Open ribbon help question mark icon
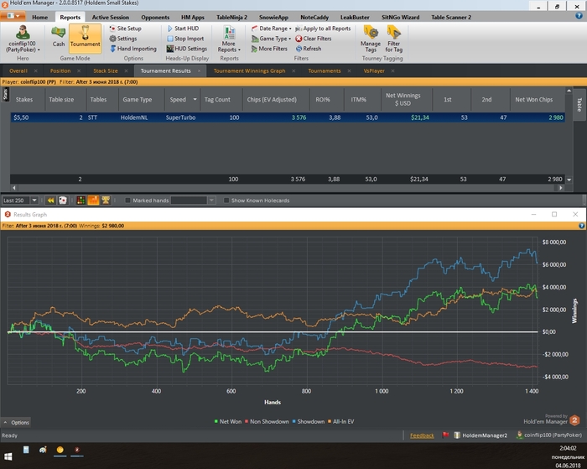This screenshot has width=587, height=469. [x=579, y=16]
